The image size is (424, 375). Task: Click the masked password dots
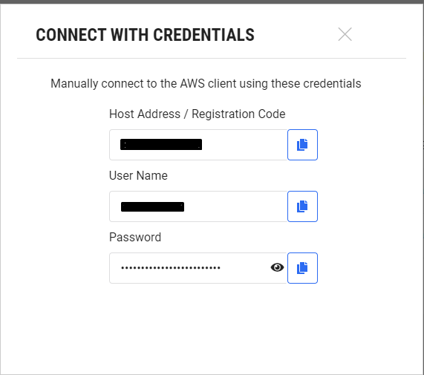[171, 268]
